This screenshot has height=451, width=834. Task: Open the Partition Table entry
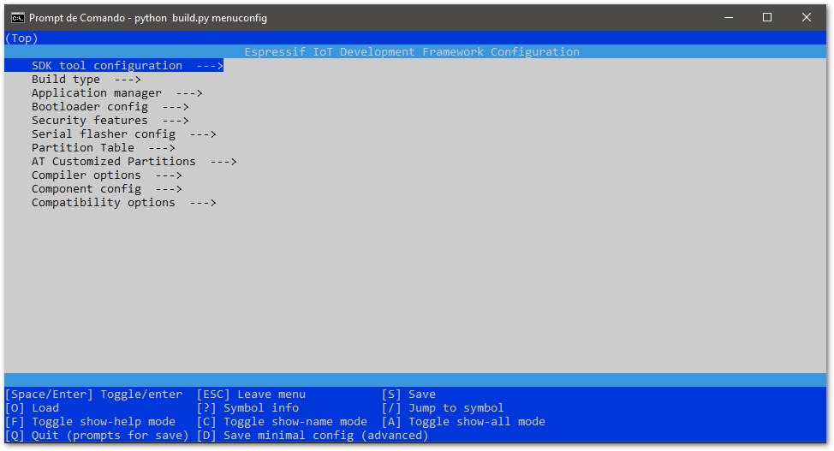click(104, 148)
